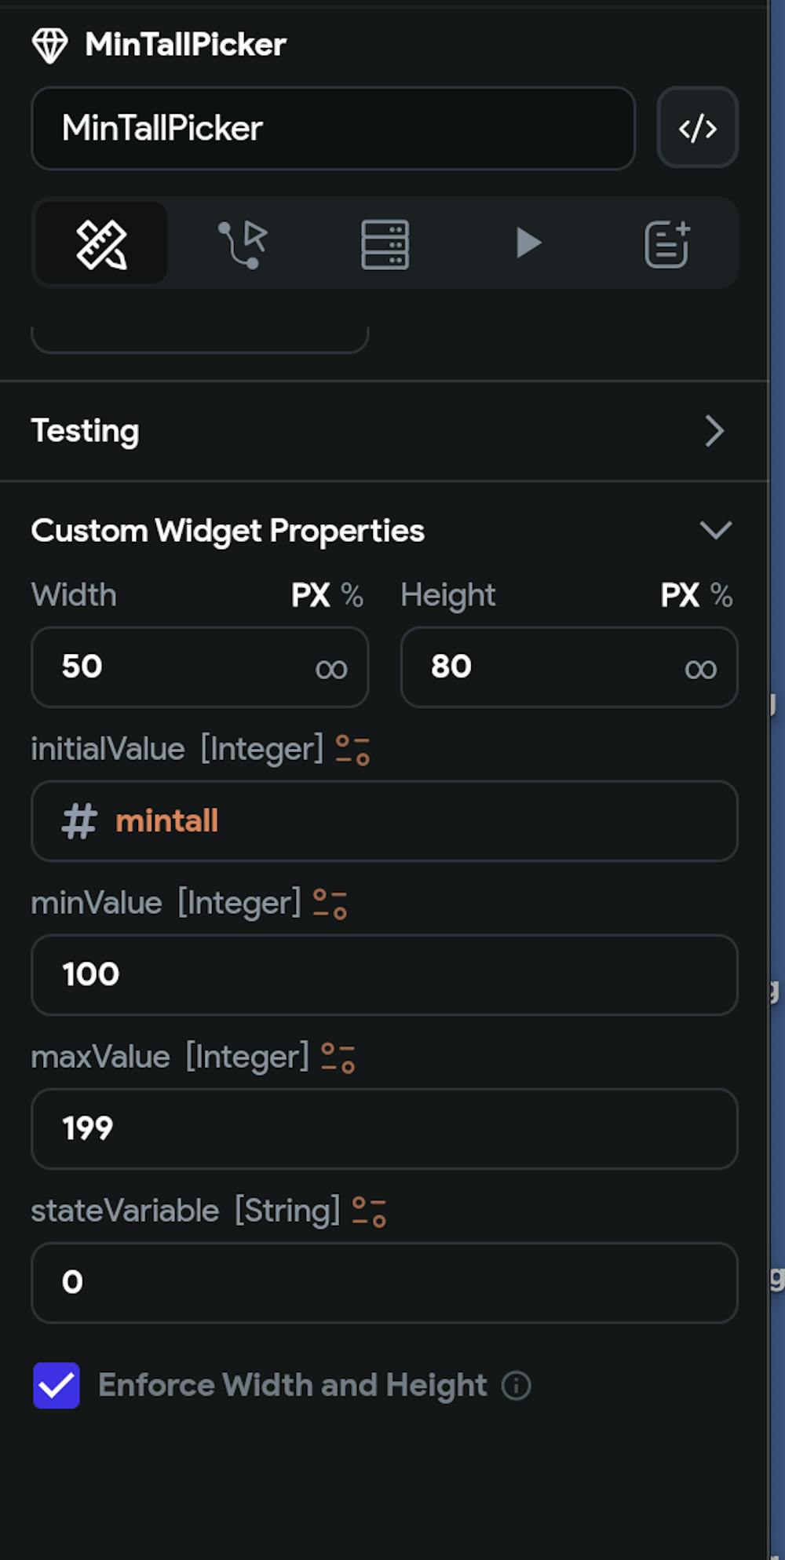785x1560 pixels.
Task: Click the diamond custom widget icon
Action: (49, 46)
